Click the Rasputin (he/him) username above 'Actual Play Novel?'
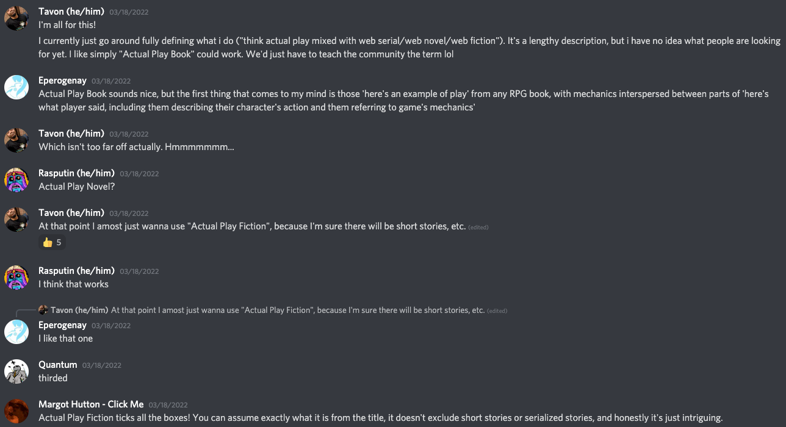This screenshot has width=786, height=427. pyautogui.click(x=76, y=173)
